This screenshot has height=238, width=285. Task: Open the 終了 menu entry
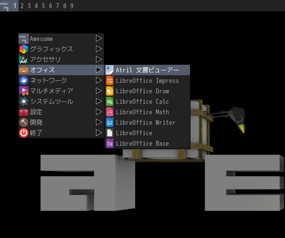pos(61,133)
